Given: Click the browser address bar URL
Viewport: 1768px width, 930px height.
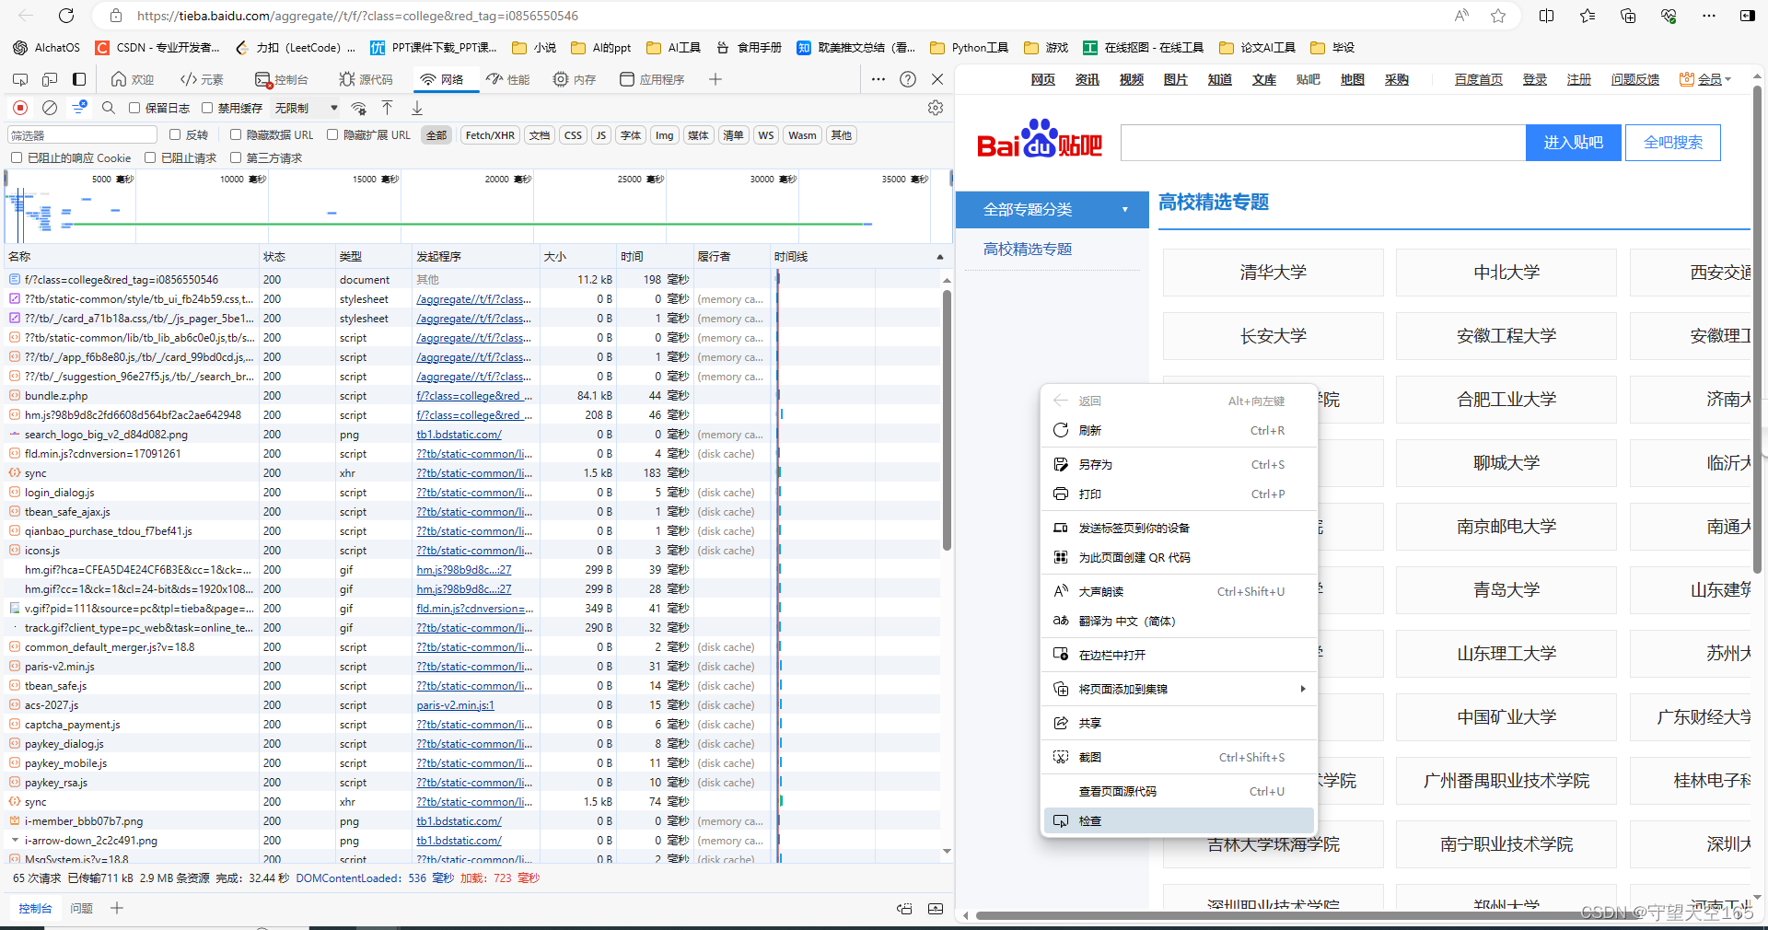Looking at the screenshot, I should pos(357,16).
